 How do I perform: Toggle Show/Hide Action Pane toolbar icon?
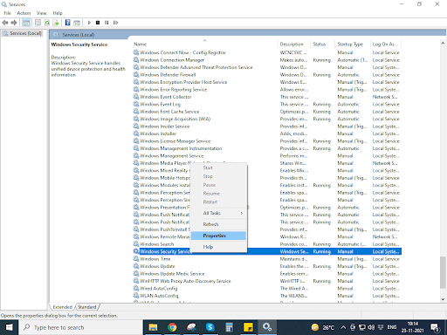(77, 23)
